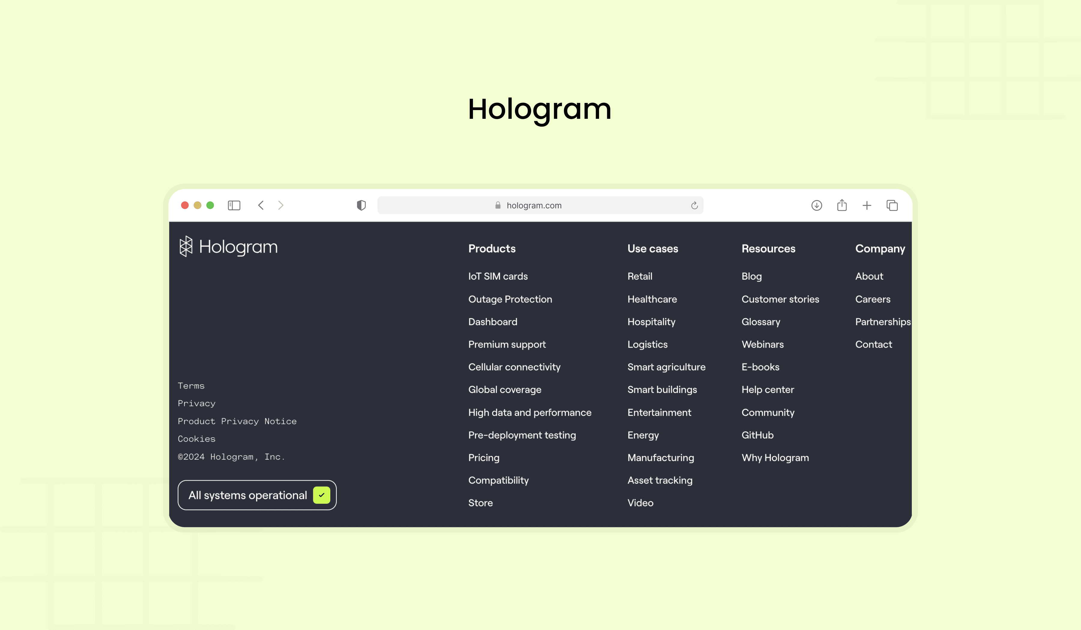1081x630 pixels.
Task: Open the GitHub link
Action: tap(758, 435)
